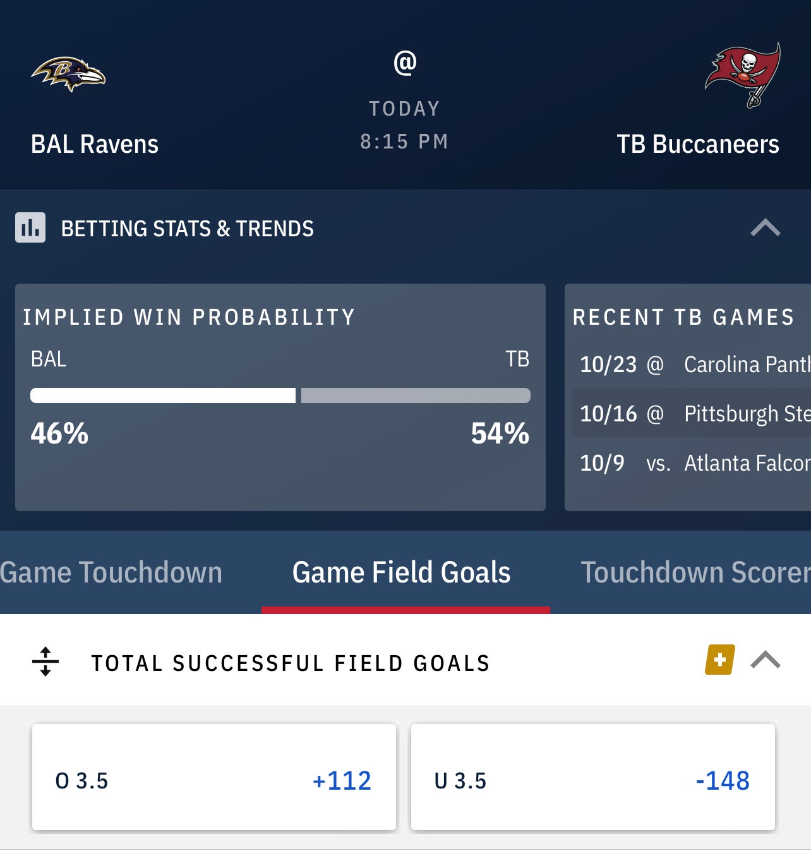Tap the gold plus same-game parlay icon

point(719,660)
